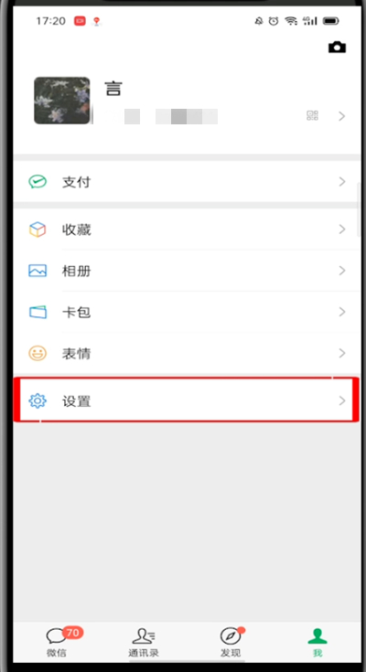Switch to the 通讯录 contacts tab
The image size is (366, 672).
pos(144,642)
